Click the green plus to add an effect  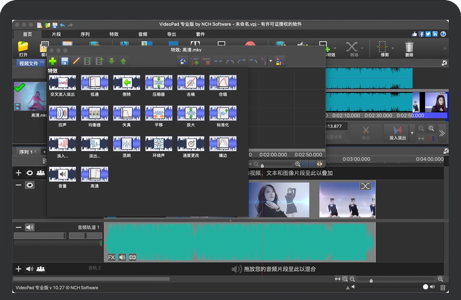53,61
